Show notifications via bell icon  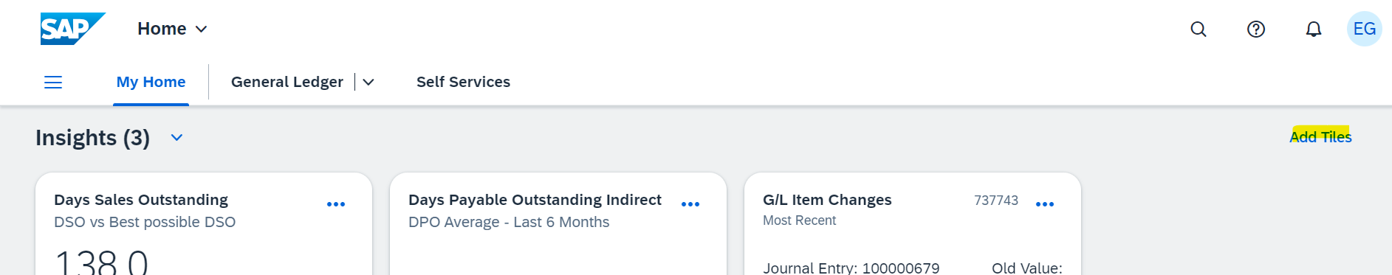click(1314, 29)
